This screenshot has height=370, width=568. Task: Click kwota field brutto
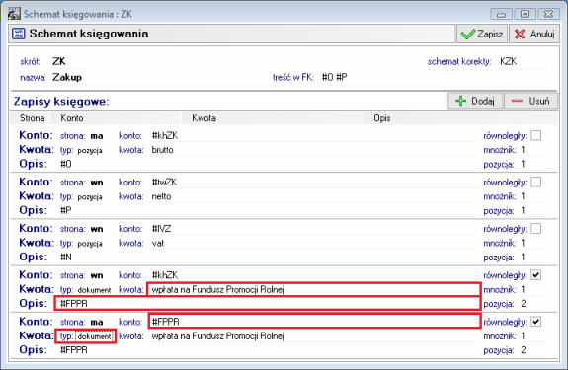click(314, 150)
